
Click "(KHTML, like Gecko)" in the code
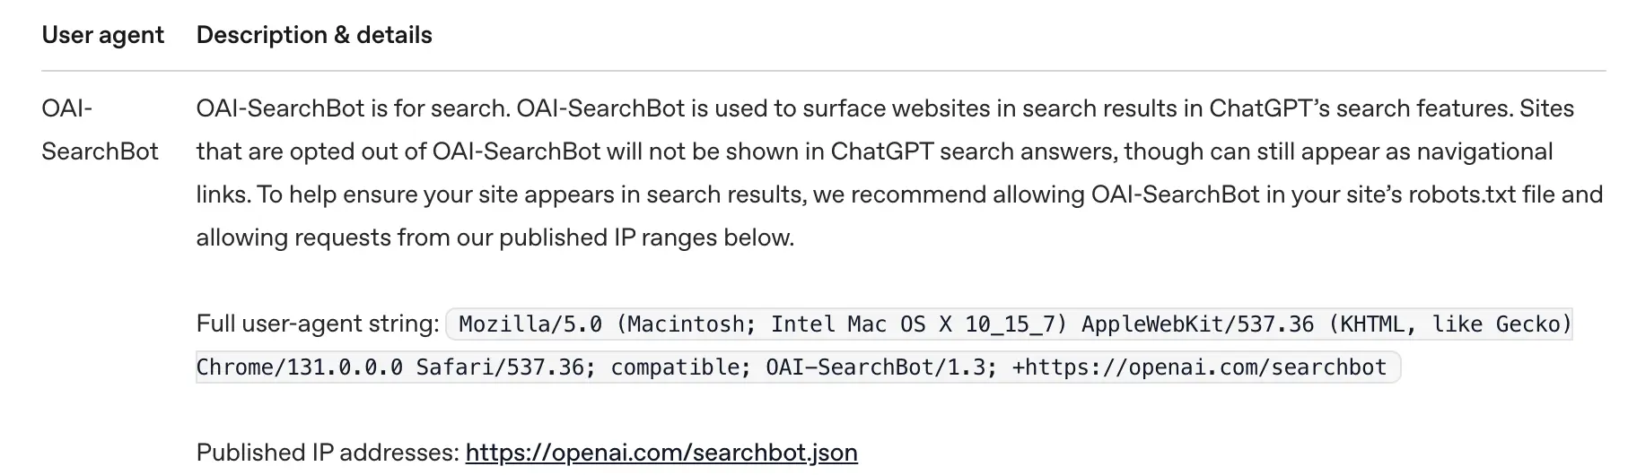1450,324
